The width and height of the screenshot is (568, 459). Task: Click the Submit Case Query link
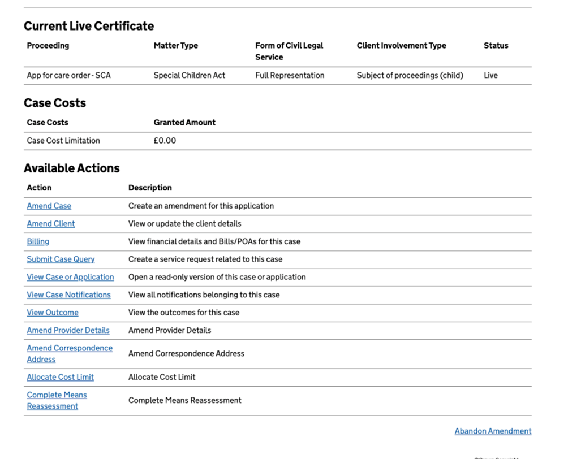61,259
